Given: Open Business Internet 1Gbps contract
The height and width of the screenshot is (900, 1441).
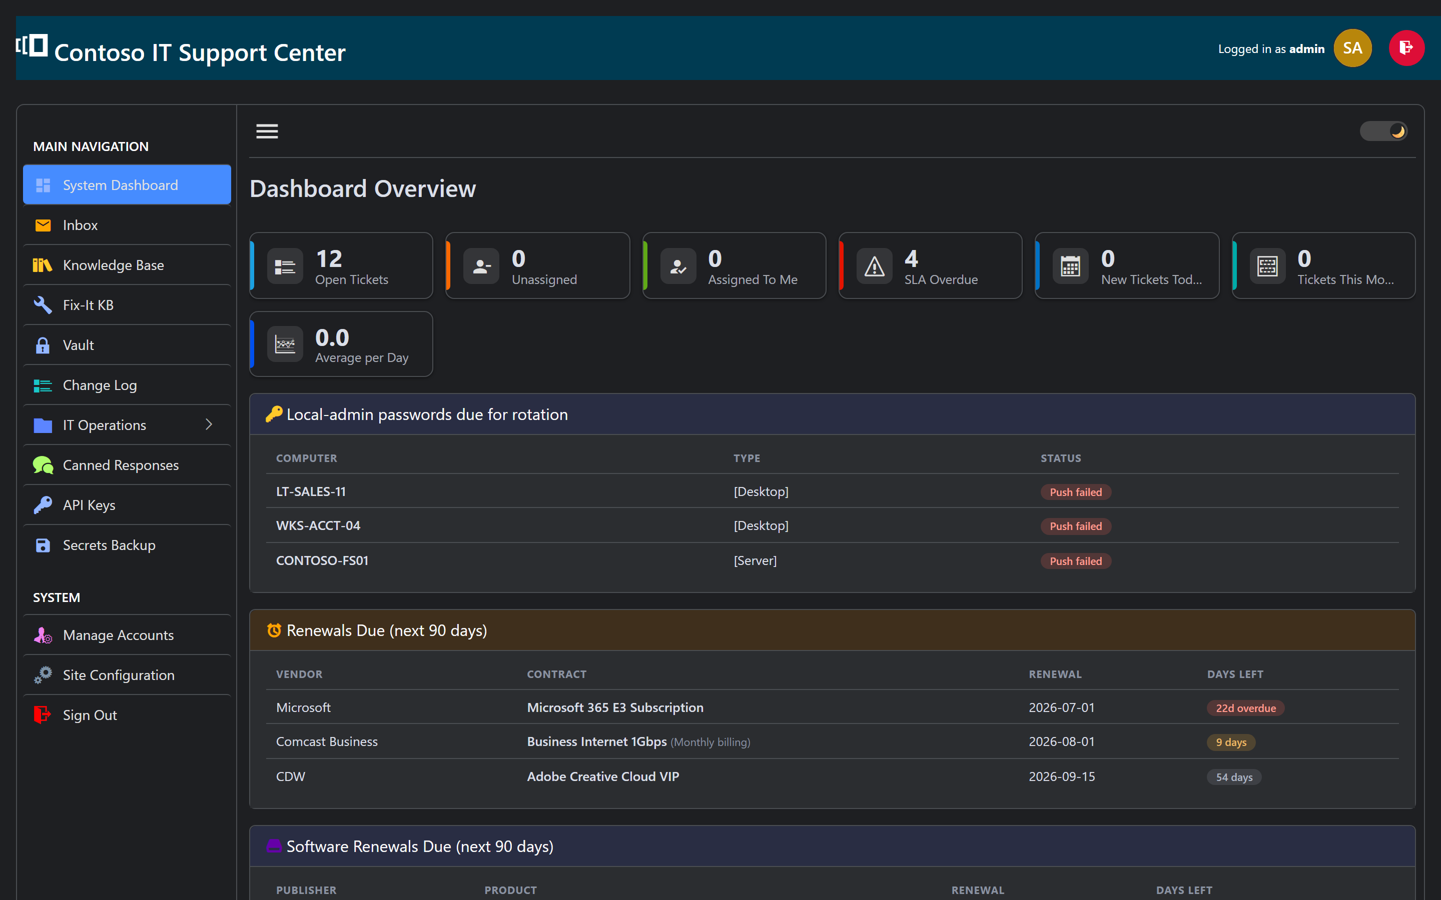Looking at the screenshot, I should coord(596,741).
